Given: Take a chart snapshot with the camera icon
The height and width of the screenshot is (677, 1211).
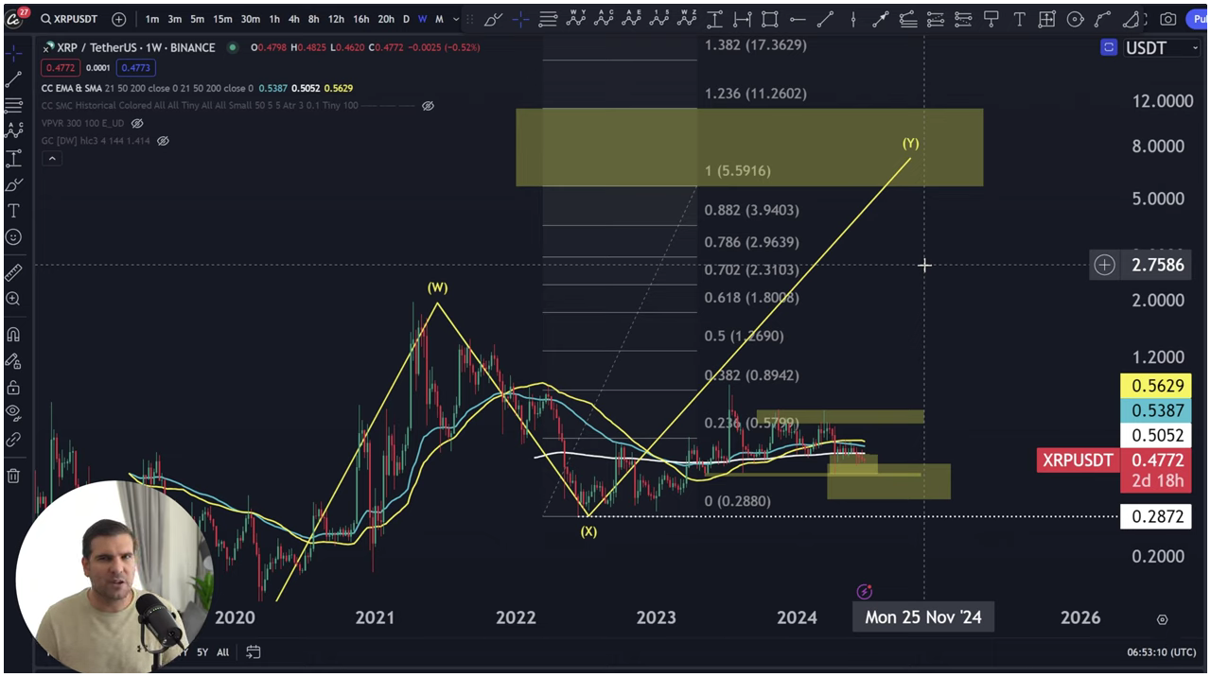Looking at the screenshot, I should 1167,19.
